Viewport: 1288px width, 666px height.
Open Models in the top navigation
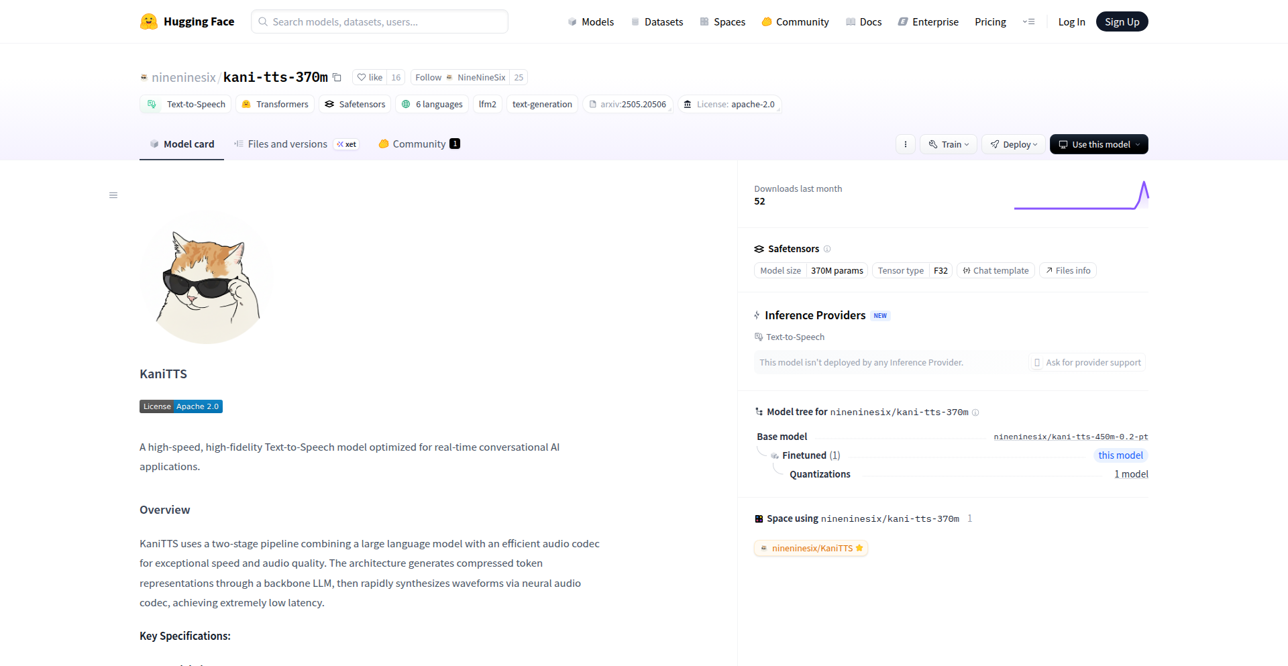tap(591, 21)
